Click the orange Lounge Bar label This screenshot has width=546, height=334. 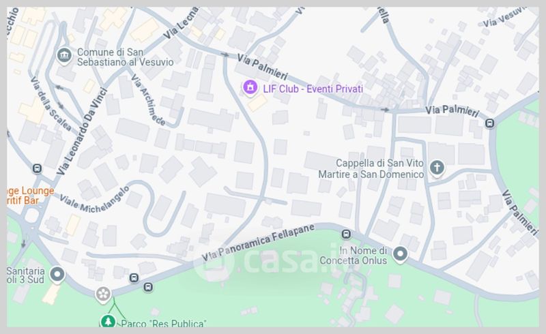[x=31, y=196]
